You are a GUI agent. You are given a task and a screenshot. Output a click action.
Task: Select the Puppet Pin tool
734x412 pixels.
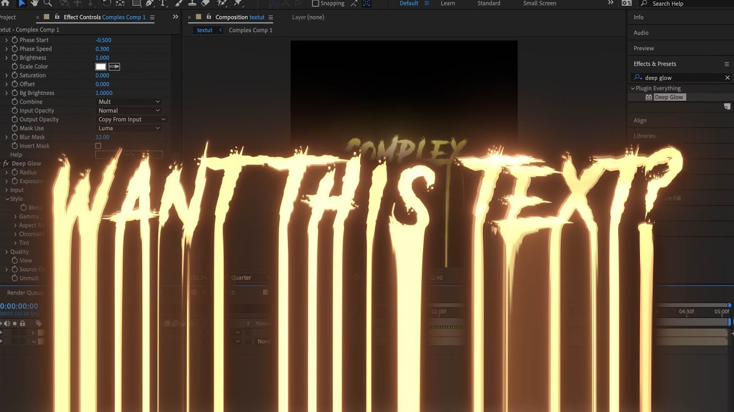pos(239,3)
